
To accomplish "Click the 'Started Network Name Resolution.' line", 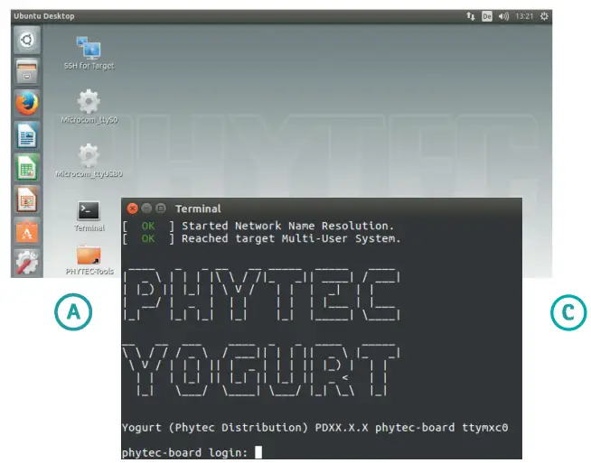I will (x=258, y=226).
